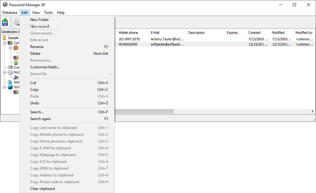Click the 7/13/2005 created date cell
316x193 pixels.
[x=258, y=39]
